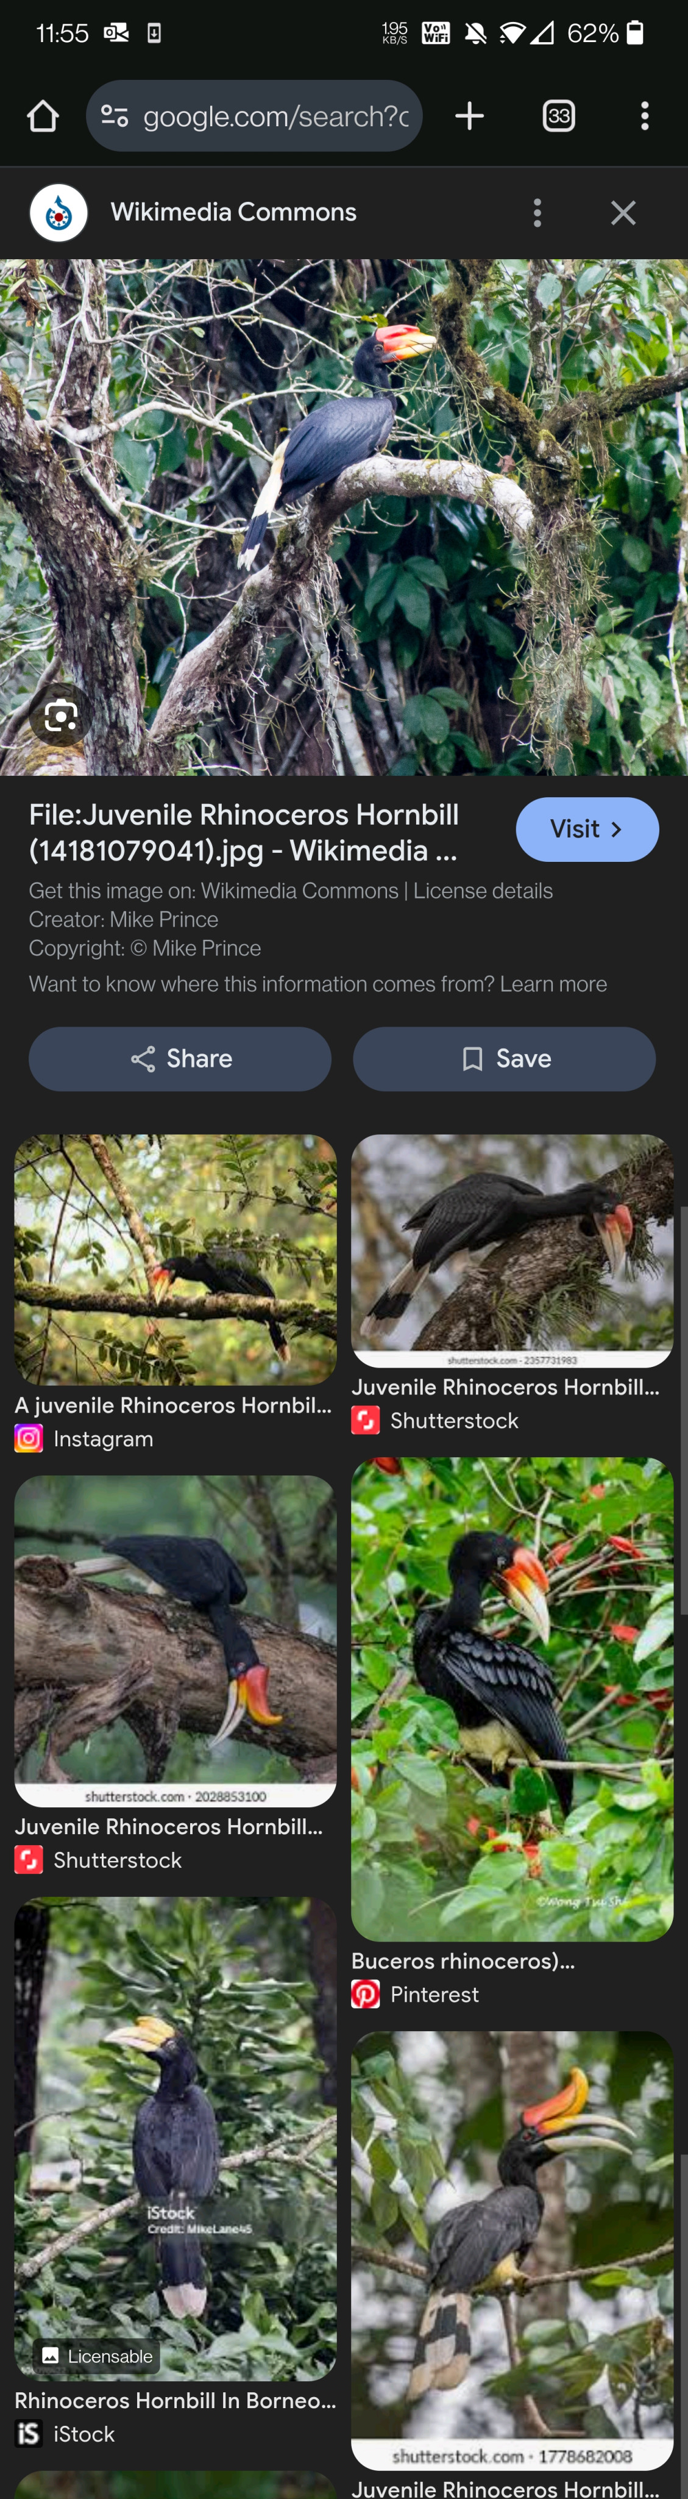Tap the google.com address bar
Image resolution: width=688 pixels, height=2499 pixels.
click(x=276, y=117)
